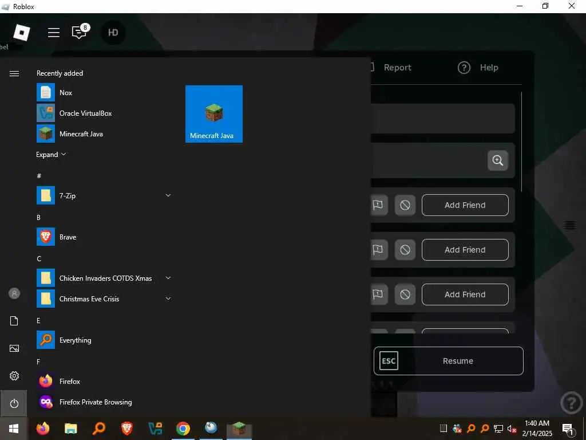Screen dimensions: 586x440
Task: Switch to the Help tab in Roblox
Action: click(x=478, y=68)
